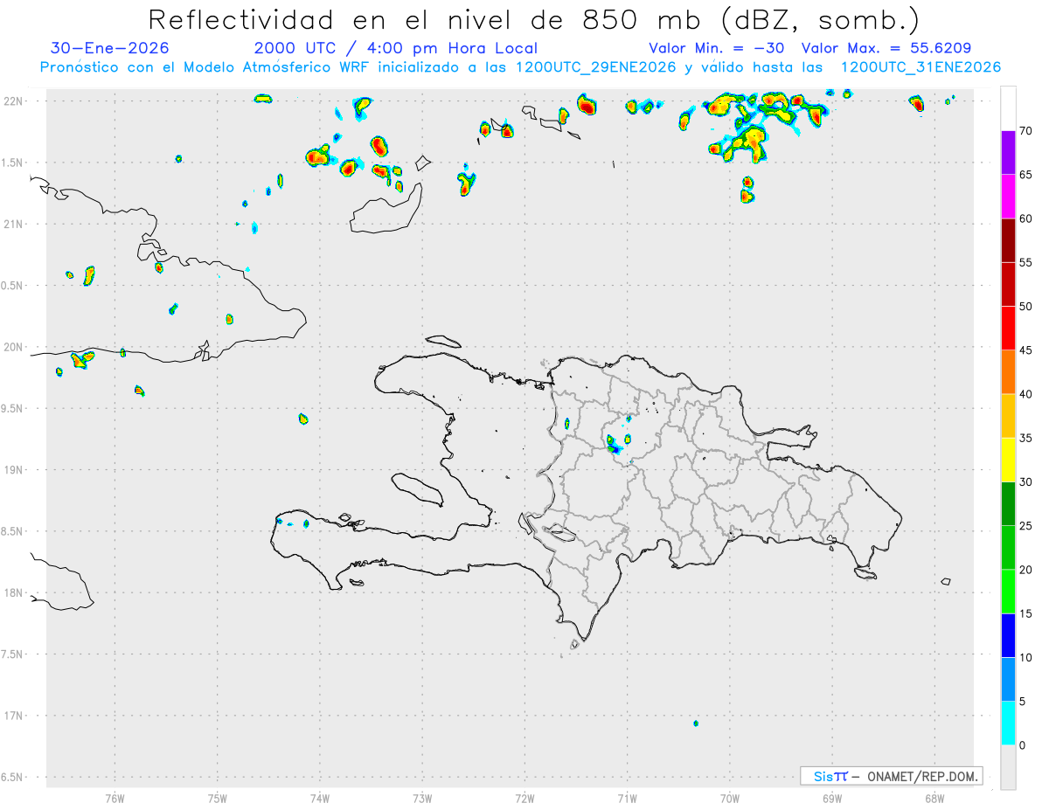
Task: Click the '74W' longitude label
Action: coord(320,798)
